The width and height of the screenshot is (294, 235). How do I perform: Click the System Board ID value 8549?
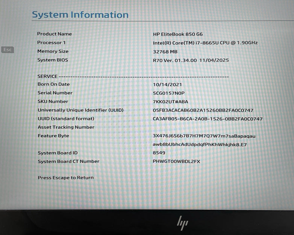point(159,153)
